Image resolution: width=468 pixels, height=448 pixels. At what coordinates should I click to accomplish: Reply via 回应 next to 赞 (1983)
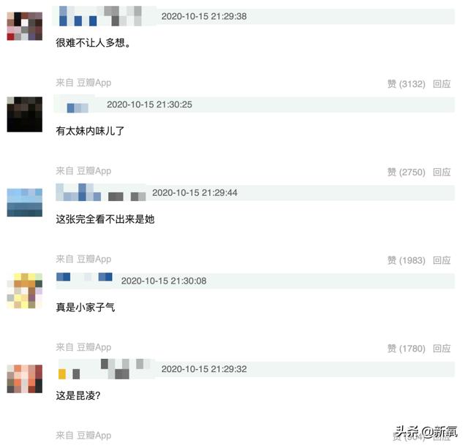tap(442, 260)
